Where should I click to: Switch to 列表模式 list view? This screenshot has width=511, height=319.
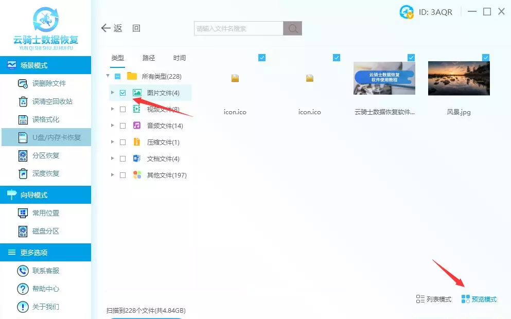434,299
